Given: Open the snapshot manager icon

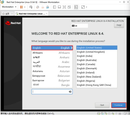Looking at the screenshot, I should [48, 7].
